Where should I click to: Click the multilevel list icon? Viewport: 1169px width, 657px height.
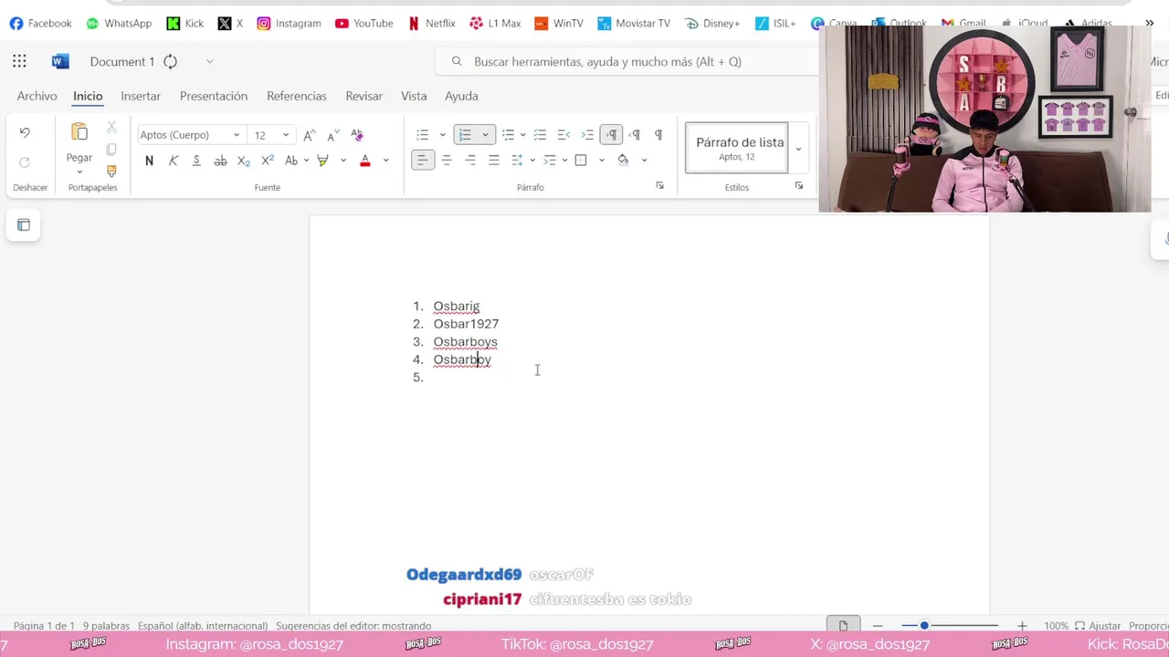pyautogui.click(x=508, y=135)
